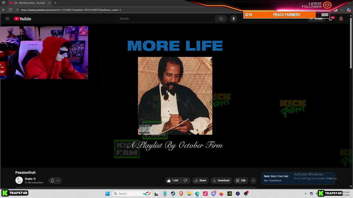
Task: Switch to Microsoft Edge on the taskbar
Action: (x=197, y=194)
